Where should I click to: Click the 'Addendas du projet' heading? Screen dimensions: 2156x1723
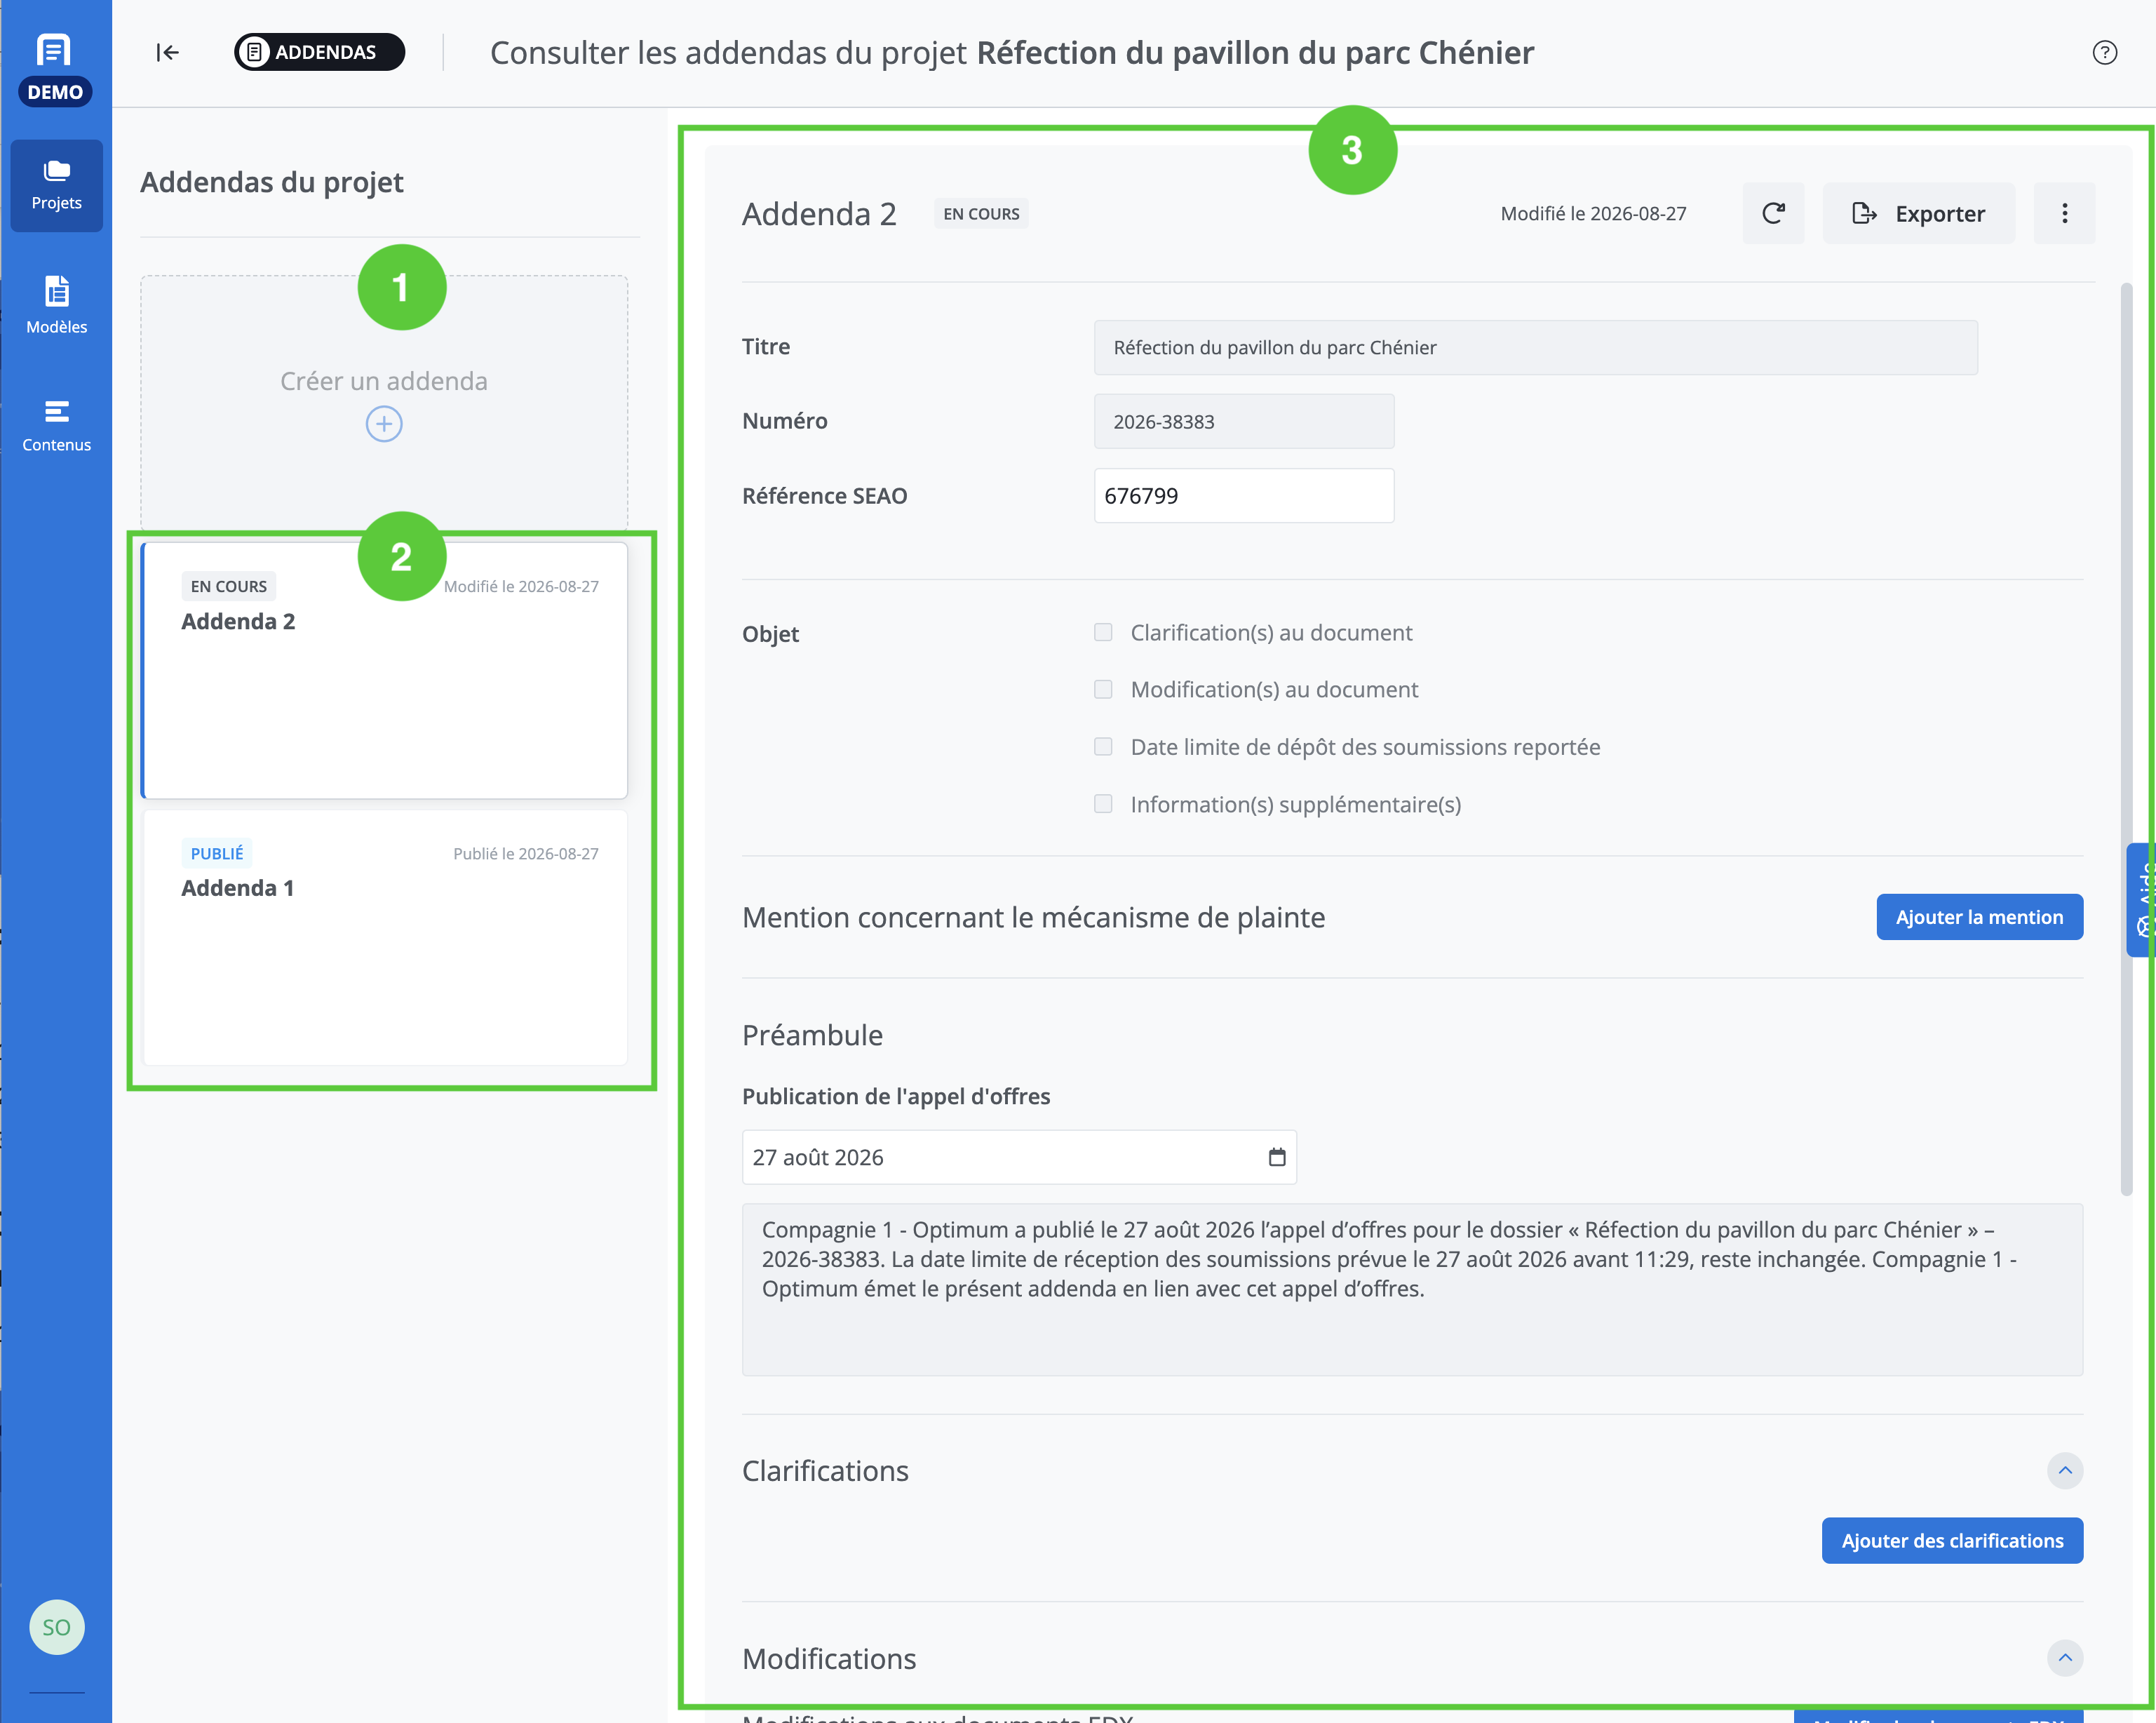pyautogui.click(x=271, y=182)
